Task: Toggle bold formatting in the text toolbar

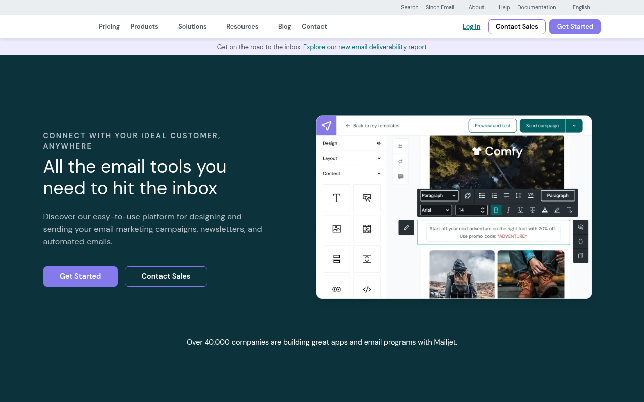Action: tap(496, 210)
